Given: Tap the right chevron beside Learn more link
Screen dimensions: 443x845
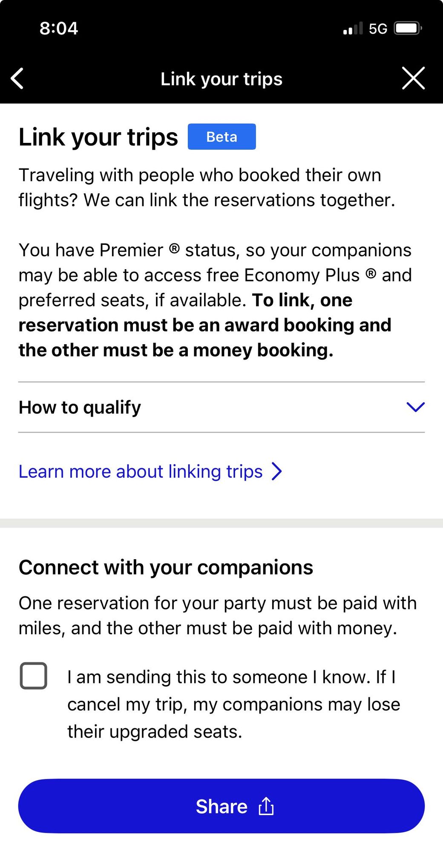Looking at the screenshot, I should tap(277, 471).
